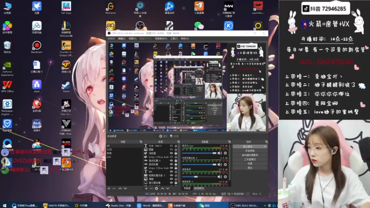Click the 退出 button in controls
370x208 pixels.
click(250, 168)
